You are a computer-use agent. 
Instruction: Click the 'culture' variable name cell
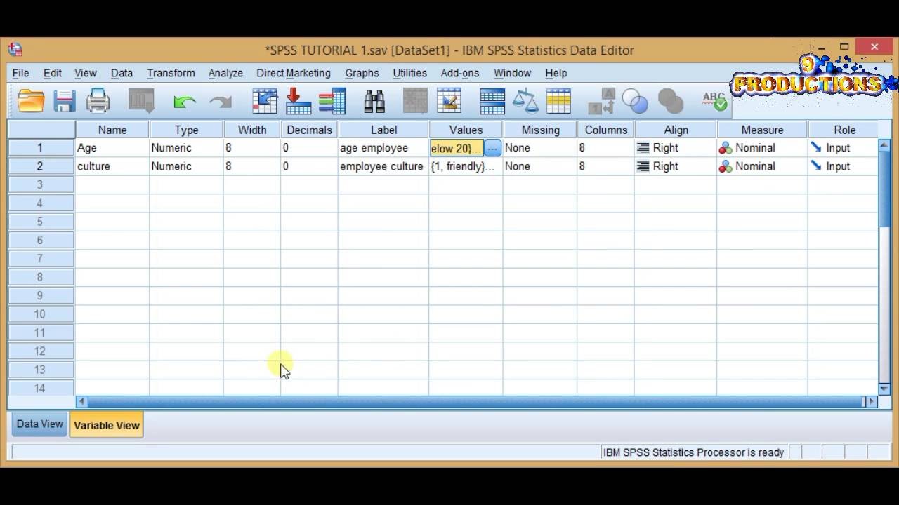pyautogui.click(x=112, y=166)
